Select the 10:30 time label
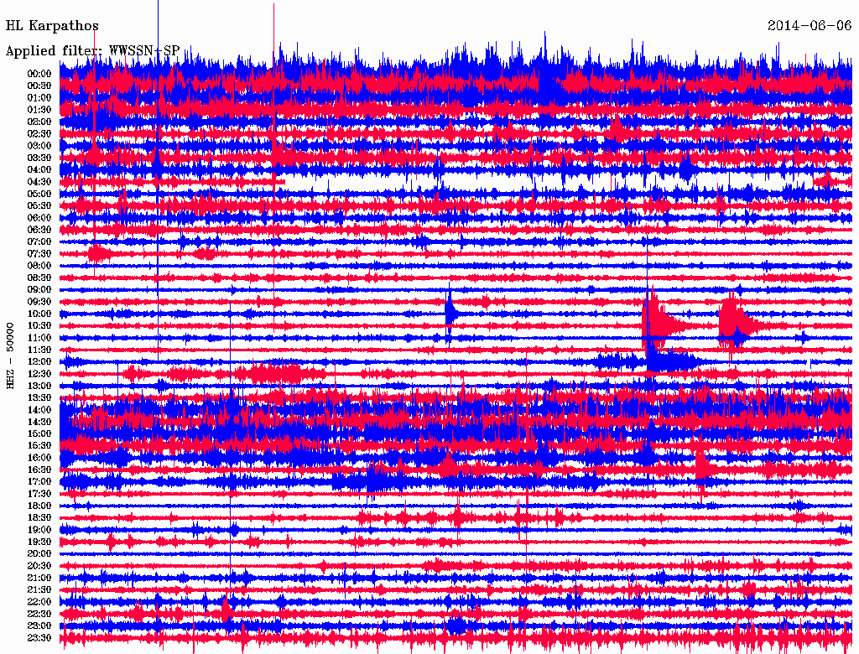The height and width of the screenshot is (654, 859). click(x=39, y=326)
